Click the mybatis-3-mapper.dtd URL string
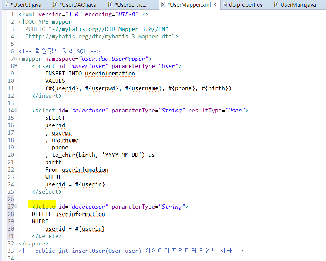The width and height of the screenshot is (326, 261). coord(100,37)
